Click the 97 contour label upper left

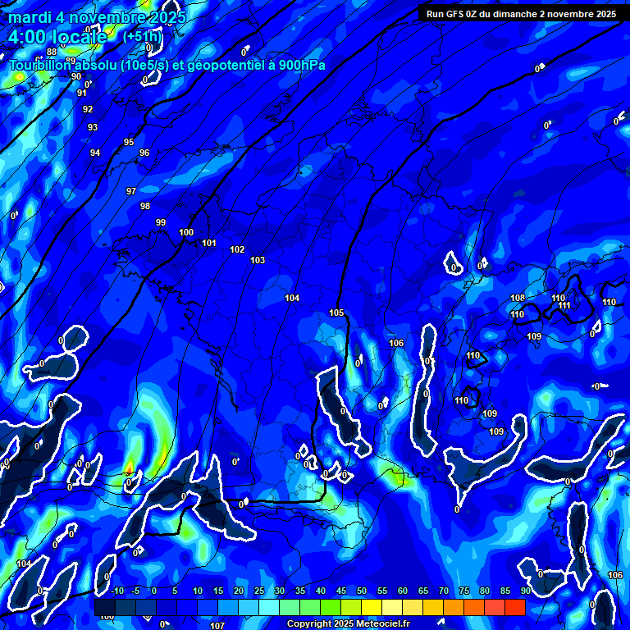point(131,191)
